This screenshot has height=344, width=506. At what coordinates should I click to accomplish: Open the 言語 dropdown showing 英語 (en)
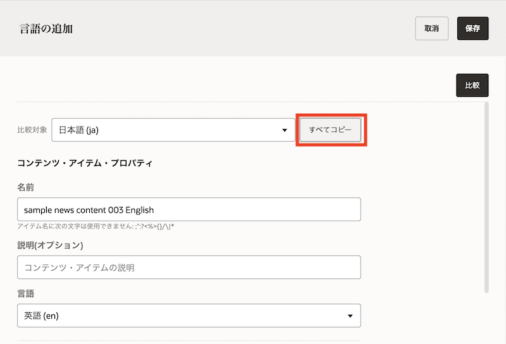188,316
